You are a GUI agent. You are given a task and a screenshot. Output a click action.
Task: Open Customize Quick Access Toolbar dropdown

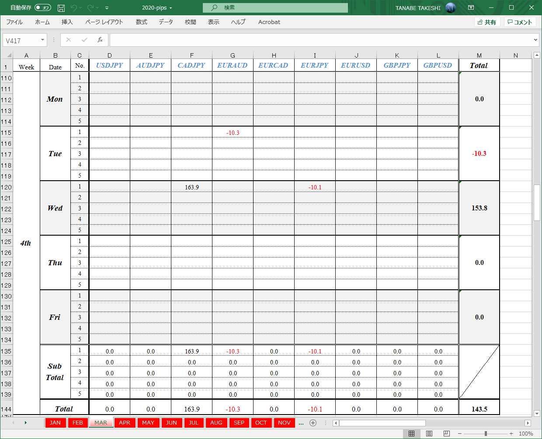pyautogui.click(x=107, y=8)
